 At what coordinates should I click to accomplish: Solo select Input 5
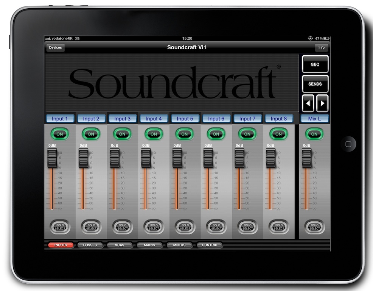(185, 227)
